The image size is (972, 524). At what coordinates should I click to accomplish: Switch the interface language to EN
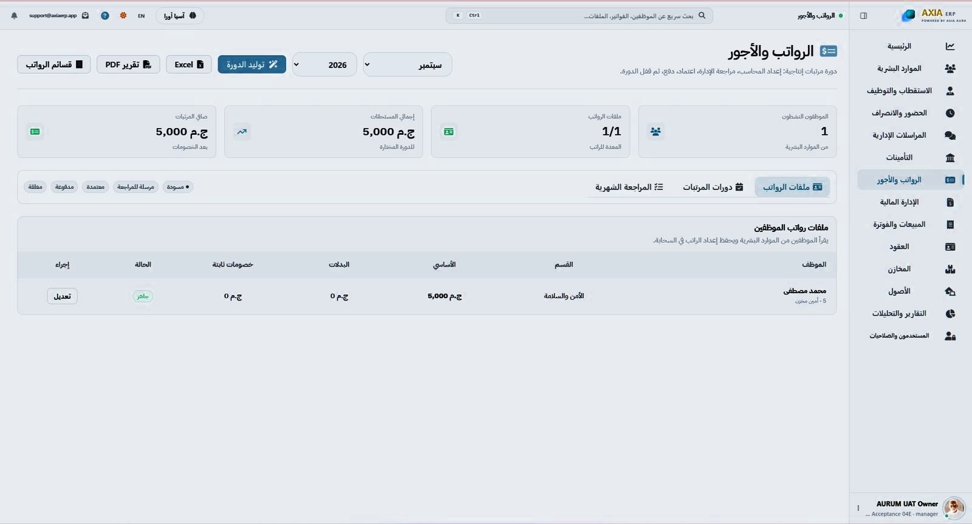tap(141, 16)
